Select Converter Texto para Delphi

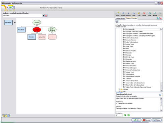[x=134, y=31]
